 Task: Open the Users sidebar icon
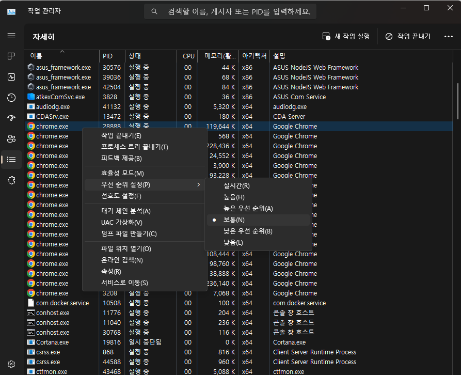(11, 139)
